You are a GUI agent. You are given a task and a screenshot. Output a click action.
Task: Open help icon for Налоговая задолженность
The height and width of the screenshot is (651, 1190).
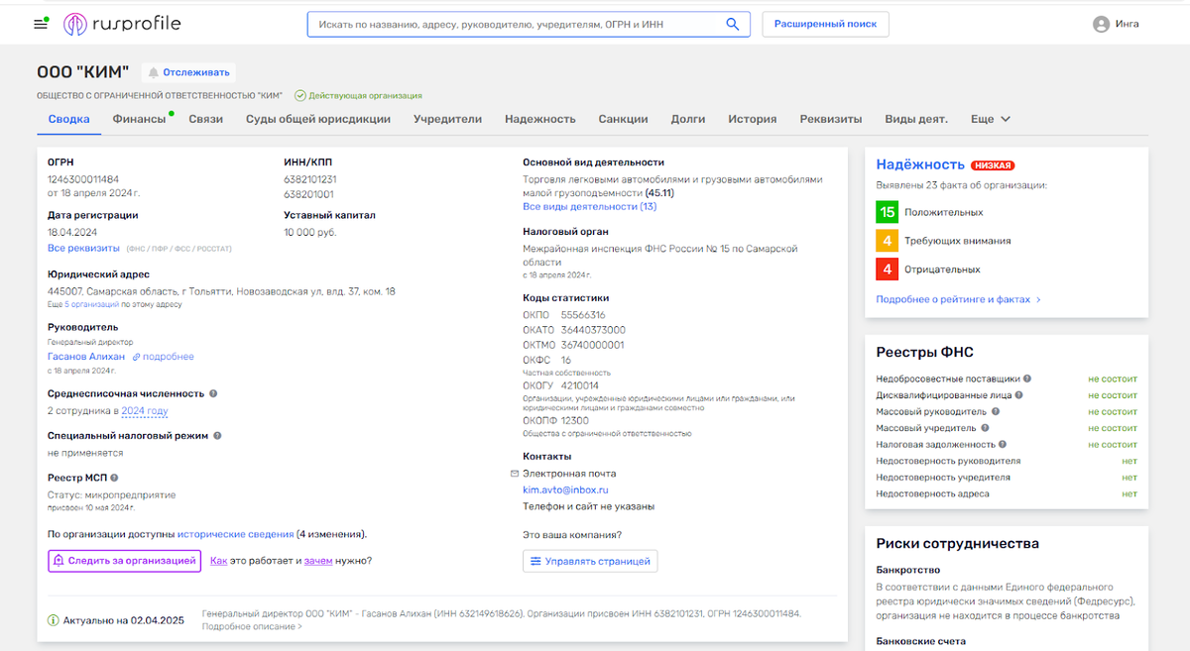click(x=1004, y=445)
